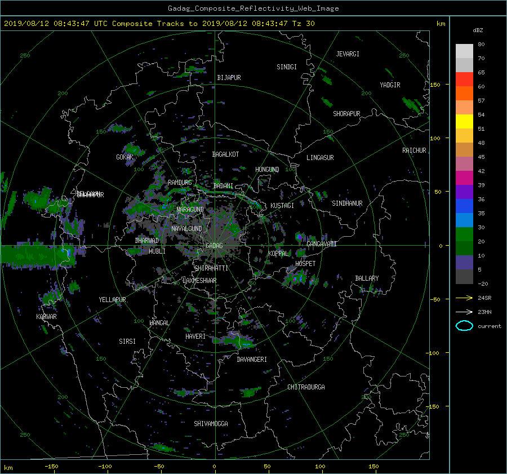Select the SHIRAHATTI city label

211,268
